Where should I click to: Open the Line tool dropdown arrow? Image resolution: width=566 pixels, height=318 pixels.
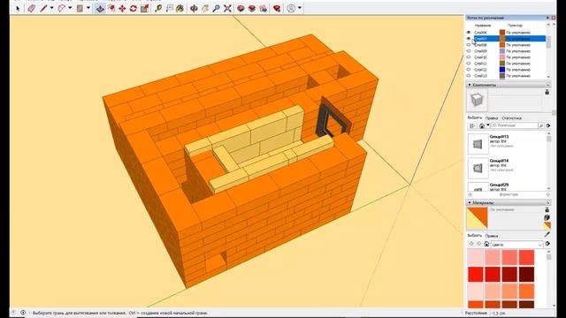[51, 8]
